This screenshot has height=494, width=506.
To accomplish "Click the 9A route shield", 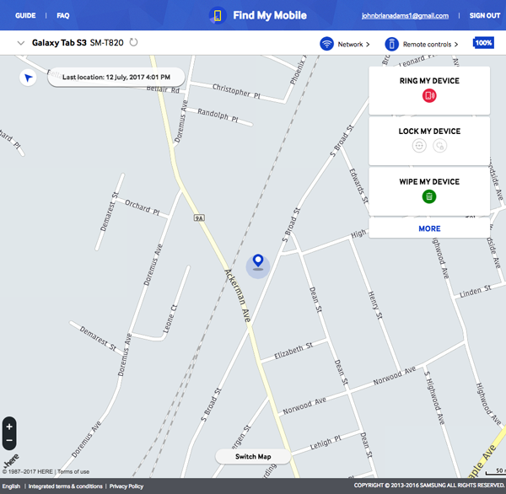I will point(199,218).
